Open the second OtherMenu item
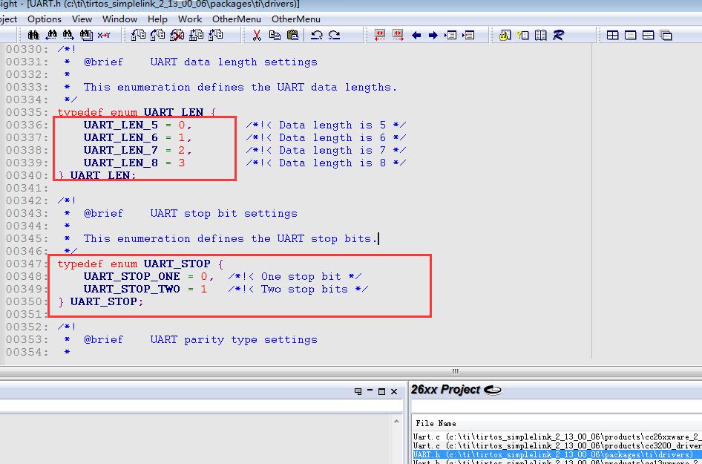 coord(296,19)
